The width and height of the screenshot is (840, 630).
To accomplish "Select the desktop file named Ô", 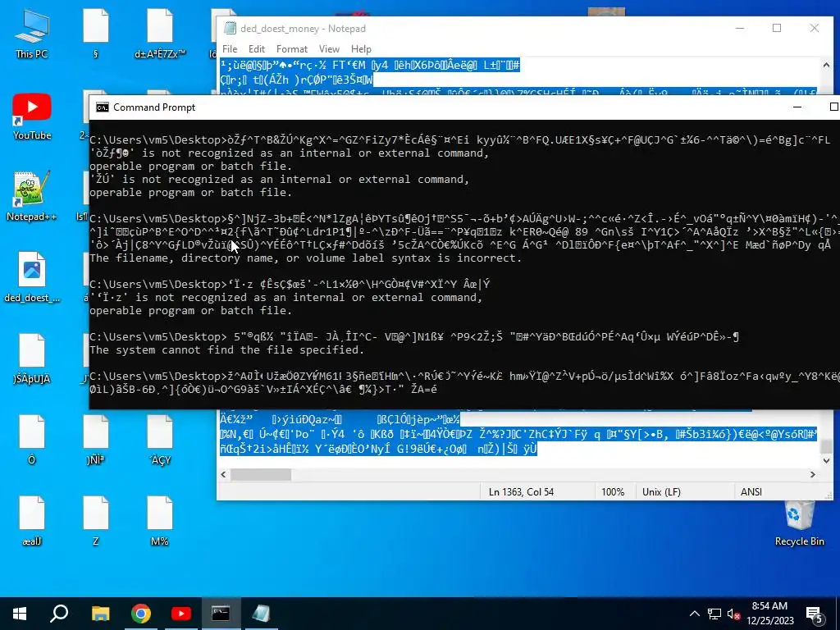I will coord(32,440).
